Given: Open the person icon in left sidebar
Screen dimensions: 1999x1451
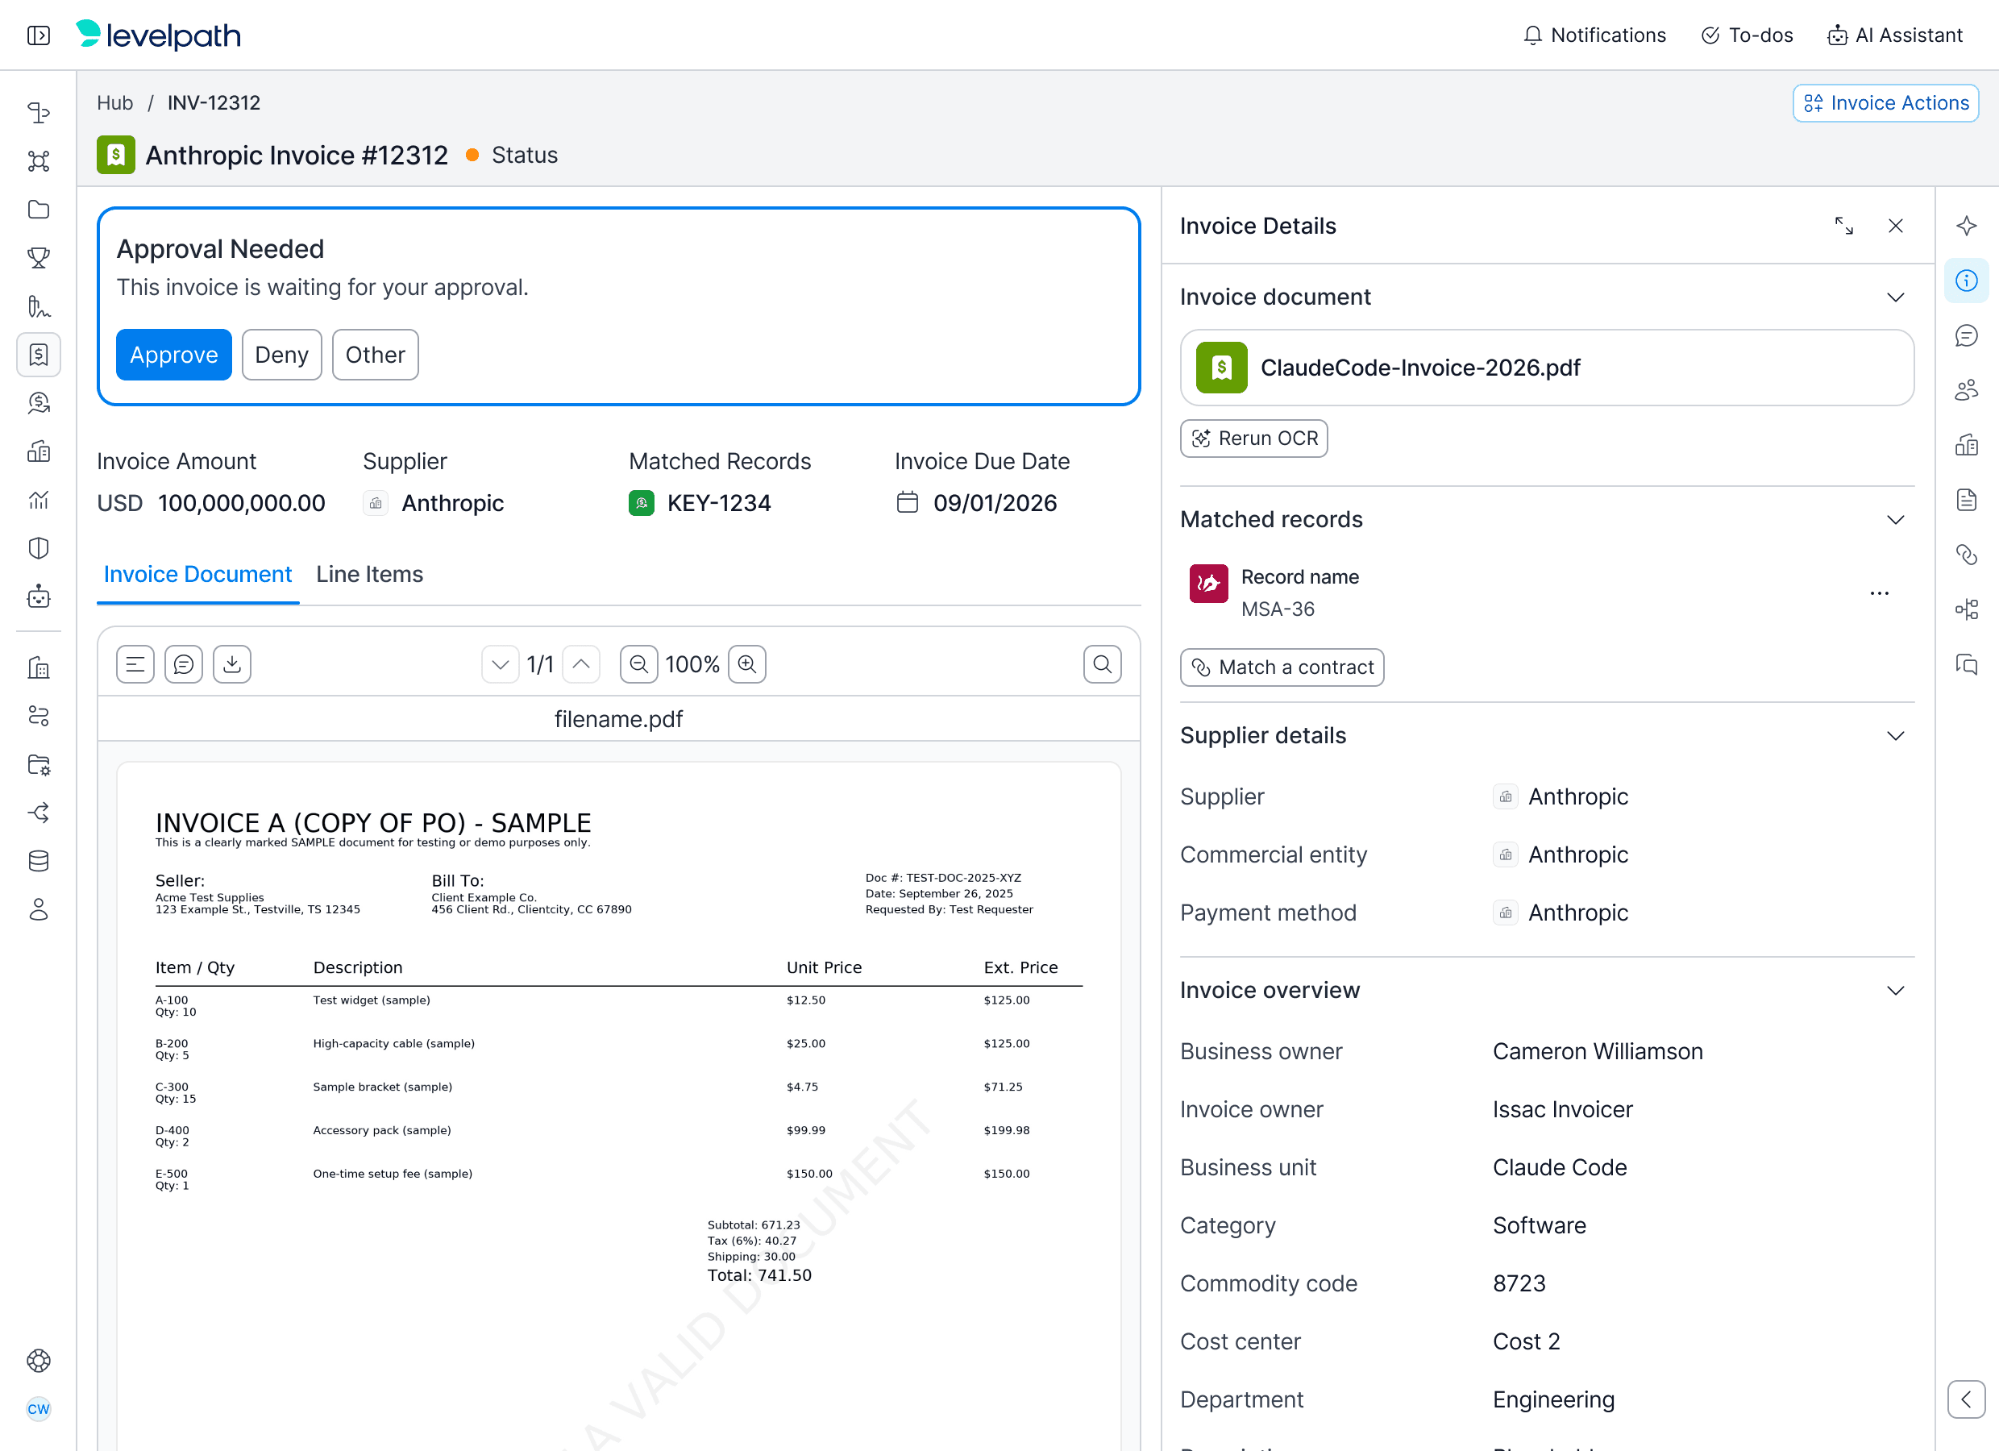Looking at the screenshot, I should [38, 910].
